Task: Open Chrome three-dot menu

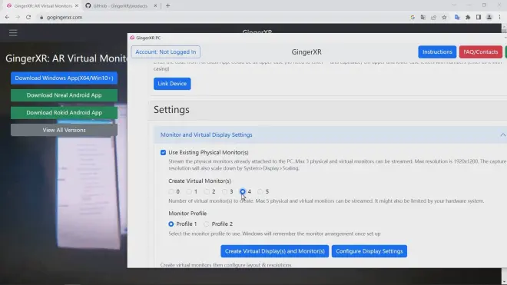Action: pyautogui.click(x=499, y=18)
